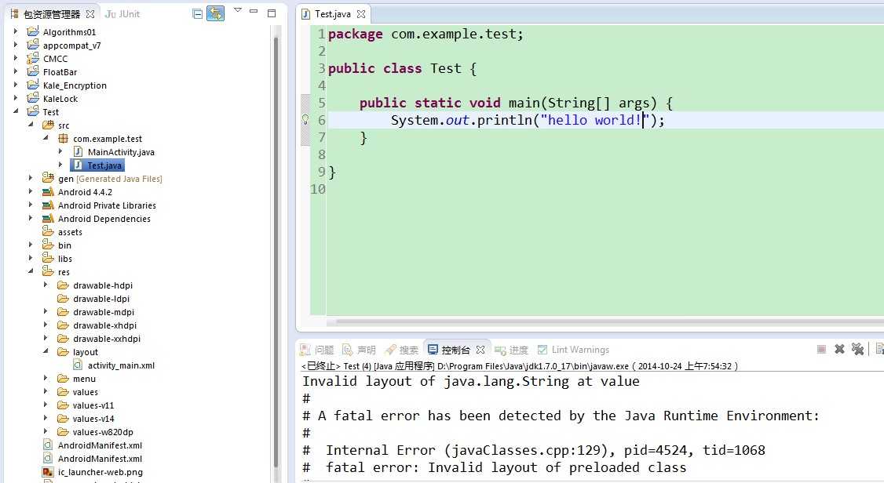Expand MainActivity.java members

tap(60, 151)
